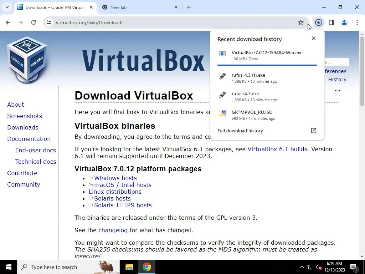Open the Contribute sidebar link

(22, 173)
